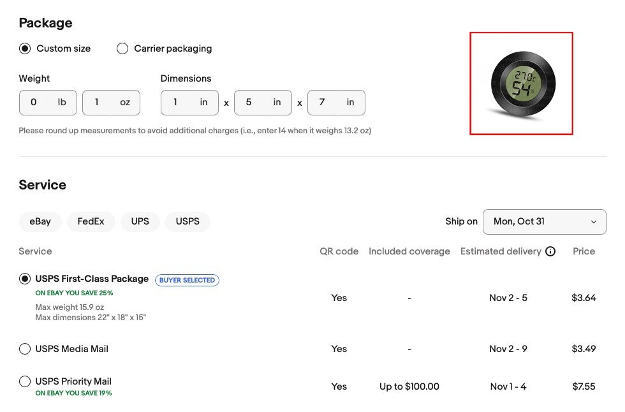Click the Weight label
This screenshot has width=625, height=412.
(34, 78)
